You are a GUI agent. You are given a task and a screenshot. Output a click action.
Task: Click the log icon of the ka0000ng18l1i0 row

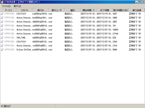pyautogui.click(x=2, y=14)
